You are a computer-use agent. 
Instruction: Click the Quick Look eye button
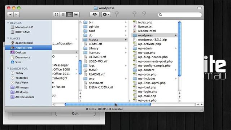coord(95,14)
